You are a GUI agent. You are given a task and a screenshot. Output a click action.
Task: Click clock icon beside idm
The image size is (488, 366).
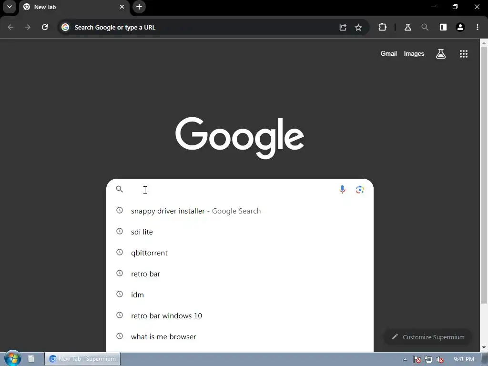(x=120, y=294)
